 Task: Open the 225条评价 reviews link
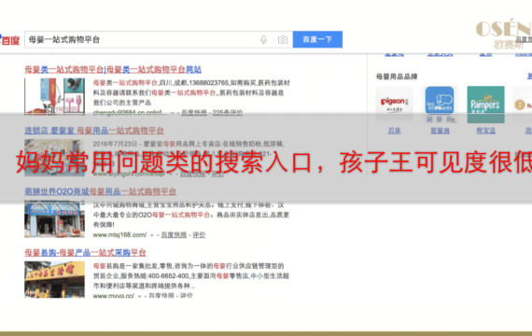pos(228,112)
